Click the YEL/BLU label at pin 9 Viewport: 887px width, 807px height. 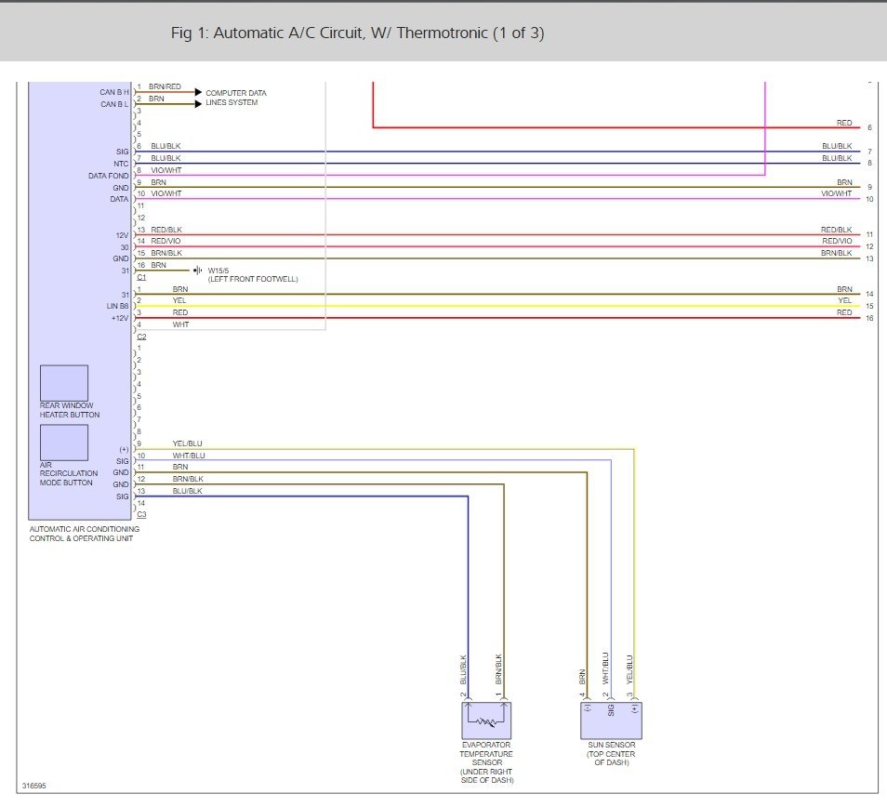coord(187,443)
